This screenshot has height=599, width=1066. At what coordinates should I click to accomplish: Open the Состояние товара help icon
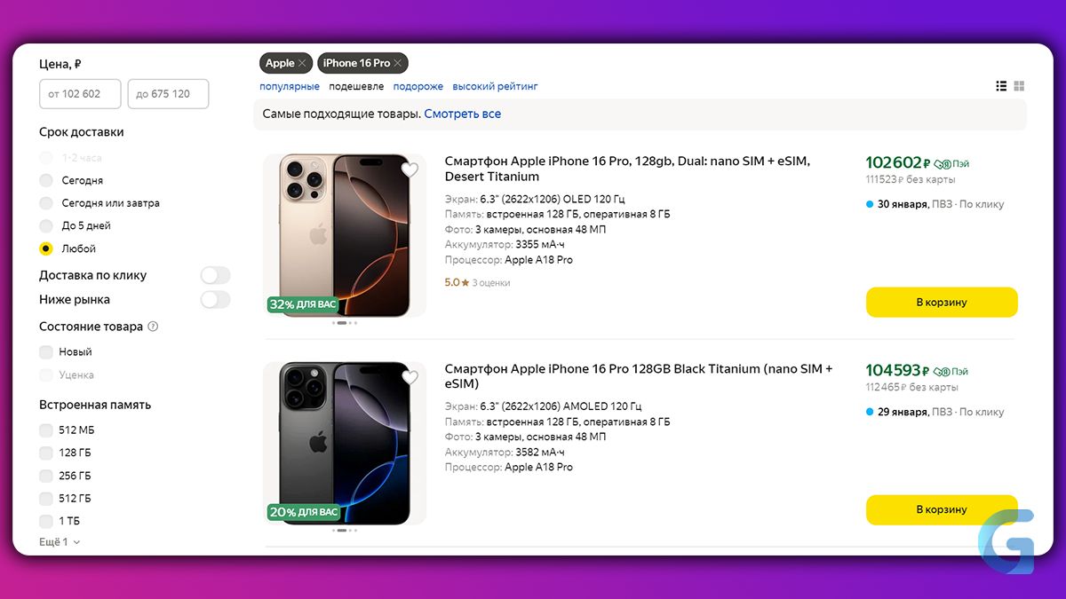click(x=153, y=327)
